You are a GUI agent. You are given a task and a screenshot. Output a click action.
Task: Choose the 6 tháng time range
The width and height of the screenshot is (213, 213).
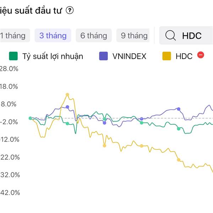coord(94,35)
